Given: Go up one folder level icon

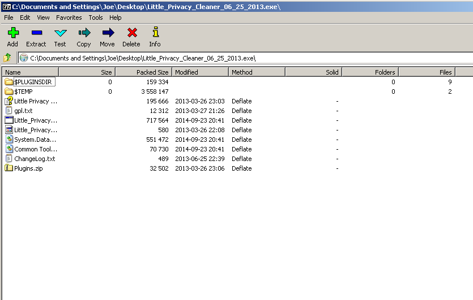Looking at the screenshot, I should point(7,57).
